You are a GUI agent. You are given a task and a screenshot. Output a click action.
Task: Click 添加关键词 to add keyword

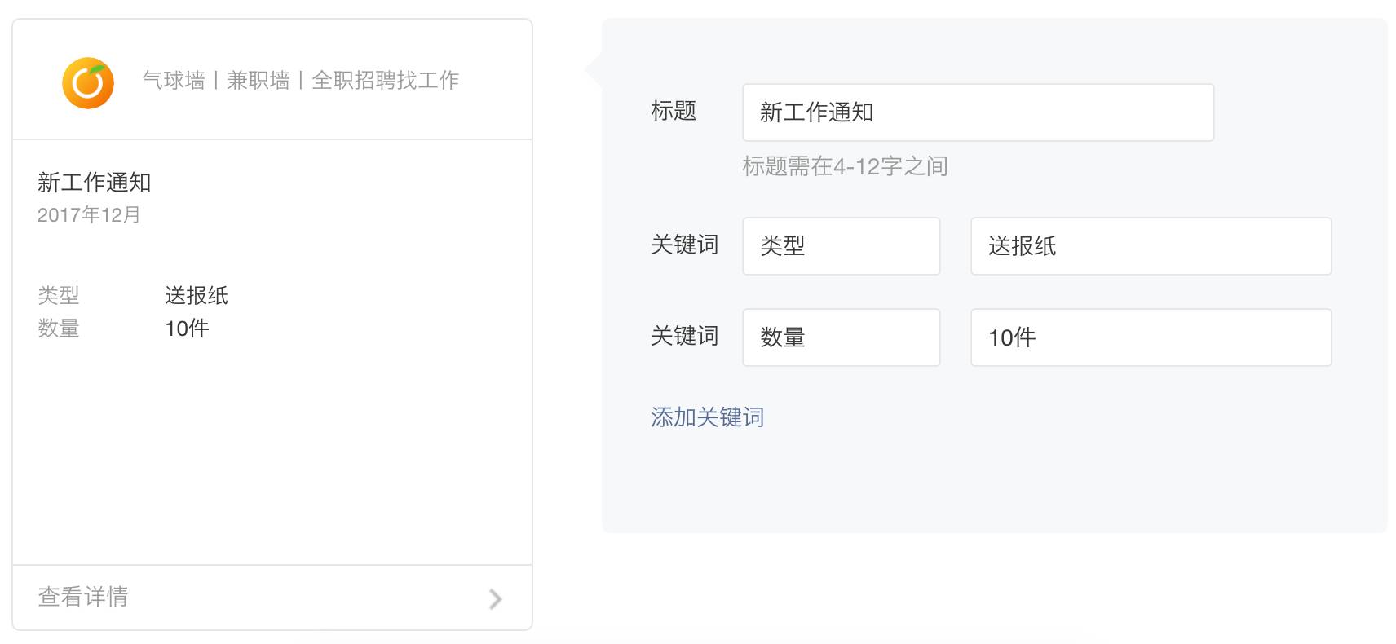(x=707, y=417)
